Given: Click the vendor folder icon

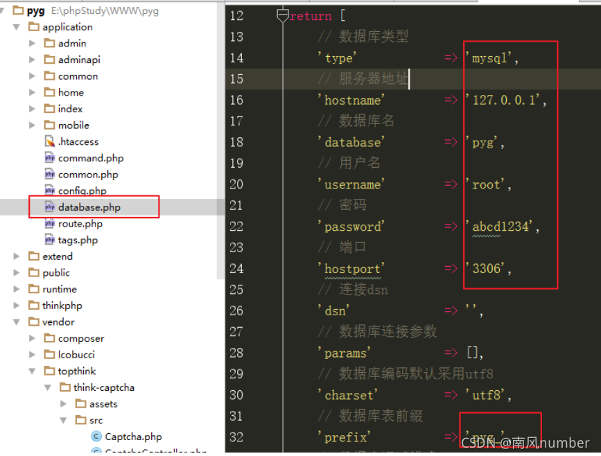Looking at the screenshot, I should point(34,322).
